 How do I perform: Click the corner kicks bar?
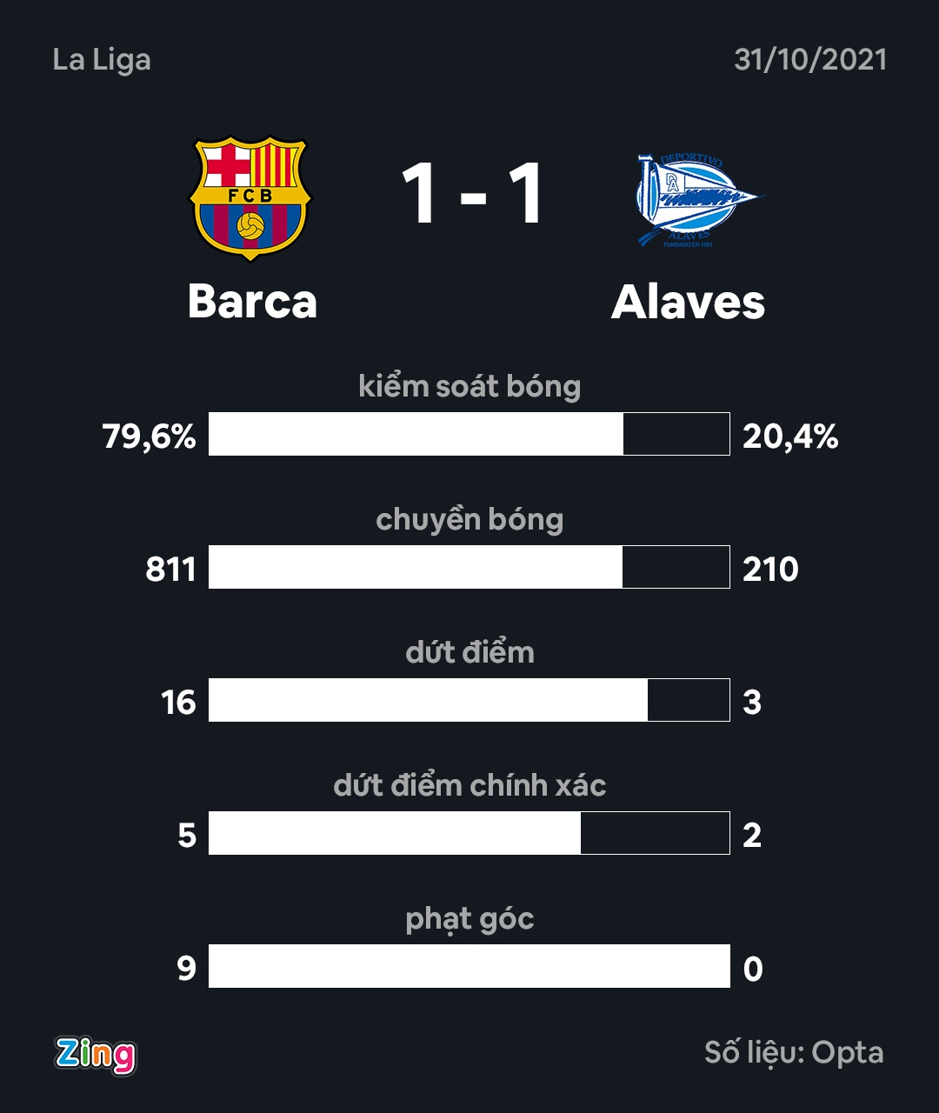469,966
